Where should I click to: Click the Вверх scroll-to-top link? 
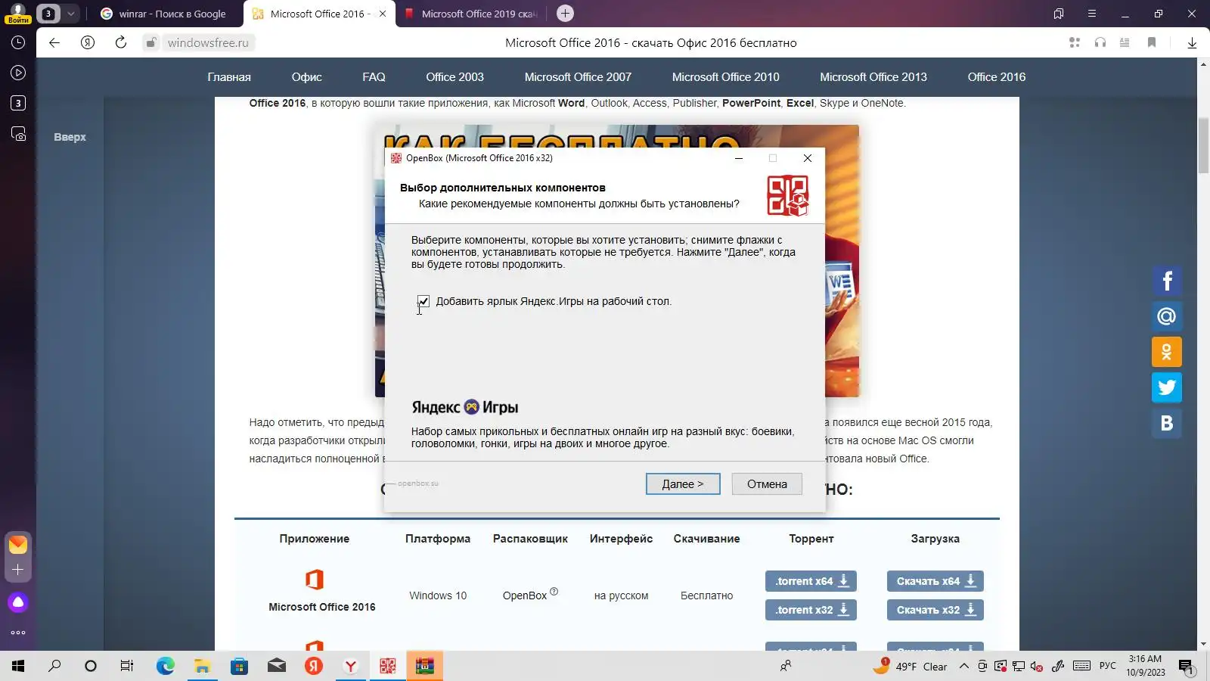(70, 137)
